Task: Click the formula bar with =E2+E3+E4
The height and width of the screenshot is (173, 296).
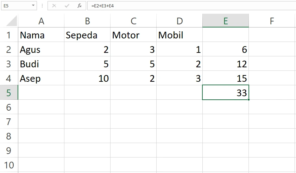Action: (192, 6)
